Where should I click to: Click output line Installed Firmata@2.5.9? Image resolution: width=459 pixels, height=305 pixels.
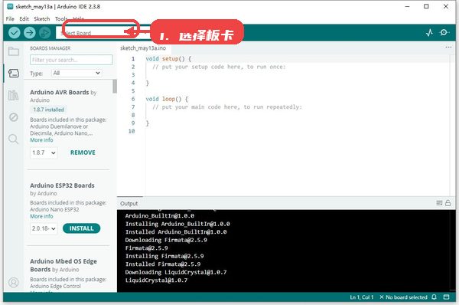click(163, 264)
